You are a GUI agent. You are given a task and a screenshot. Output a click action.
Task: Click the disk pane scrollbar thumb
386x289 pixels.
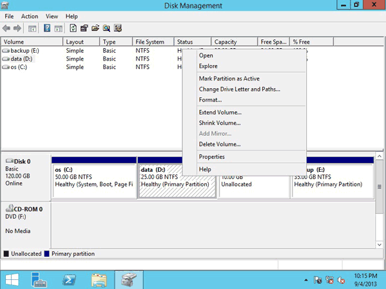[380, 187]
